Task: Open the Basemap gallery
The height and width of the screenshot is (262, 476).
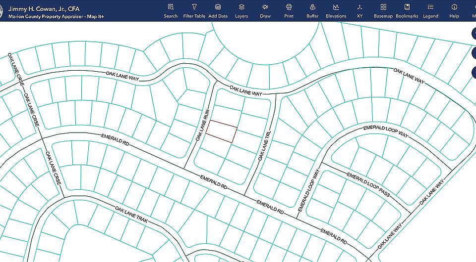Action: [383, 11]
